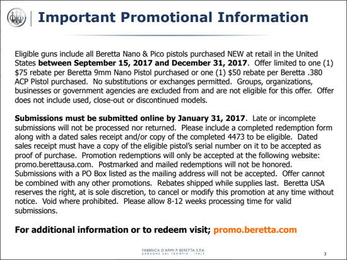Viewport: 347px width, 260px height.
Task: Click the Fabbrica d'Armi P. Beretta footer
Action: (173, 252)
